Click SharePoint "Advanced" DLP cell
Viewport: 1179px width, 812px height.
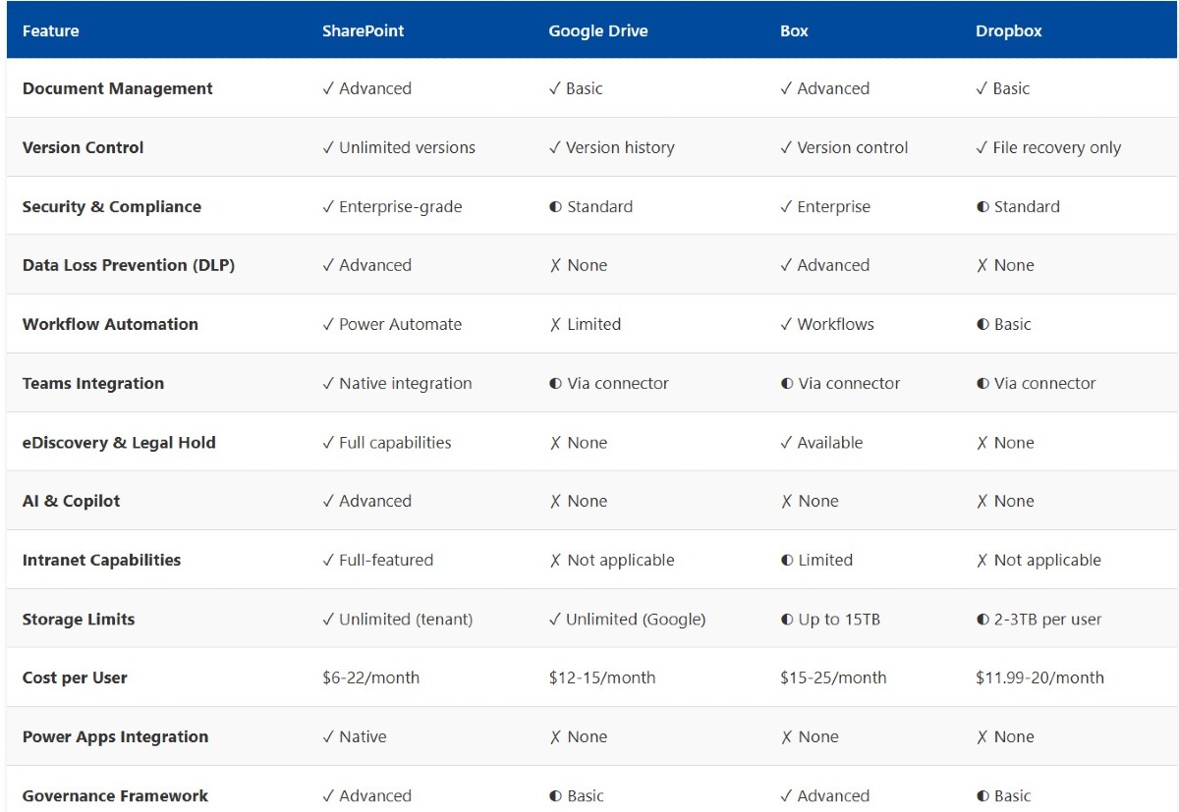coord(366,265)
